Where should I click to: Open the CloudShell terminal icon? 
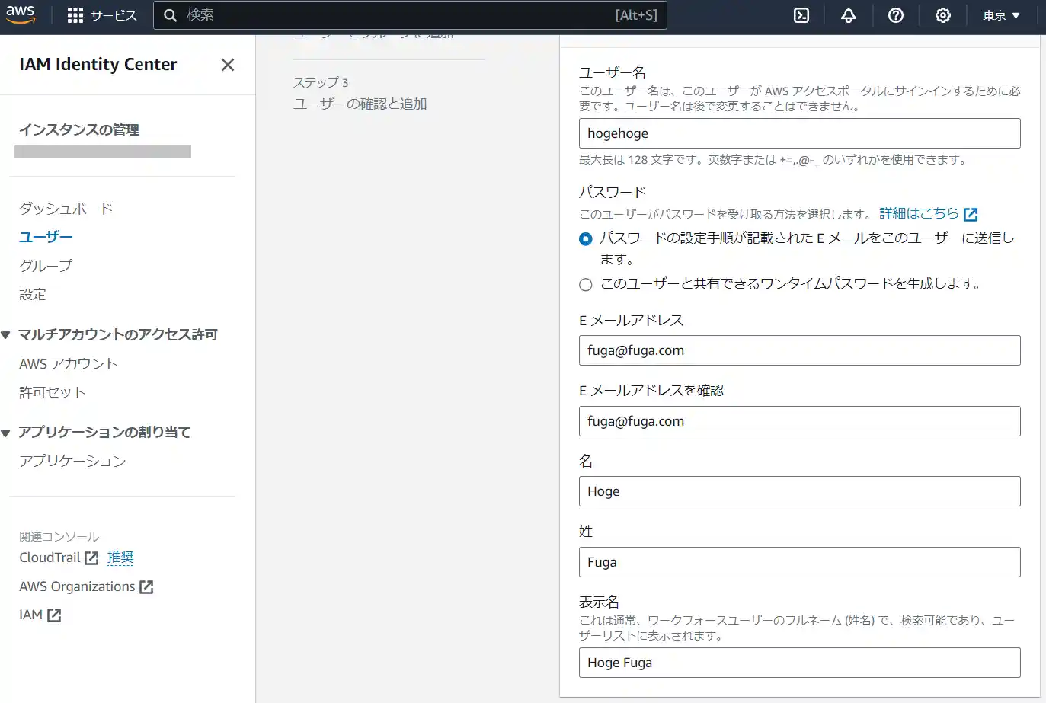[x=801, y=14]
